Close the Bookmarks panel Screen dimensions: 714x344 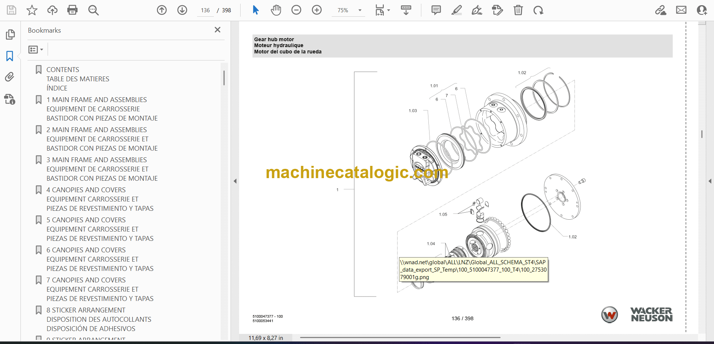[218, 30]
